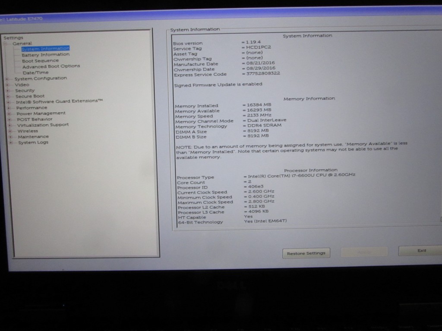This screenshot has width=442, height=331.
Task: Click the DIMM B Size row
Action: (222, 137)
